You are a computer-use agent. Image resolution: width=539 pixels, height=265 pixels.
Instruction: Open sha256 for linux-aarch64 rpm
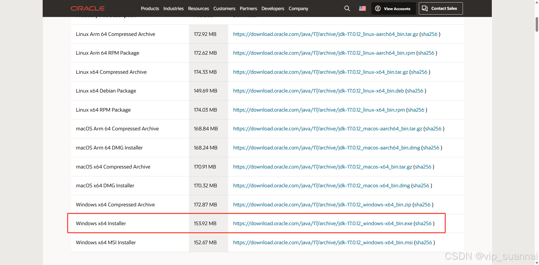click(x=426, y=53)
